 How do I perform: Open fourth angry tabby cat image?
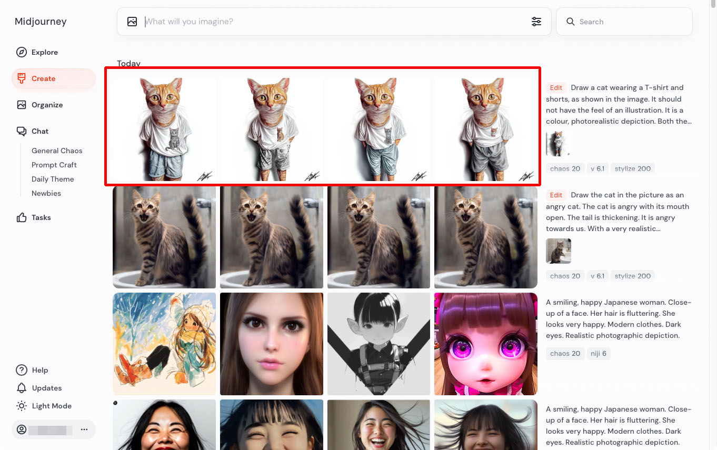click(x=486, y=237)
